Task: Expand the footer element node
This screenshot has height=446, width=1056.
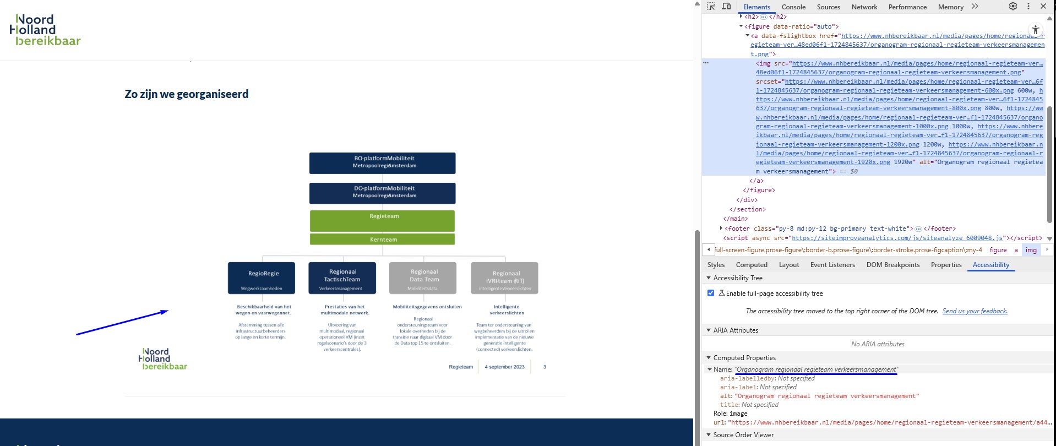Action: [x=721, y=229]
